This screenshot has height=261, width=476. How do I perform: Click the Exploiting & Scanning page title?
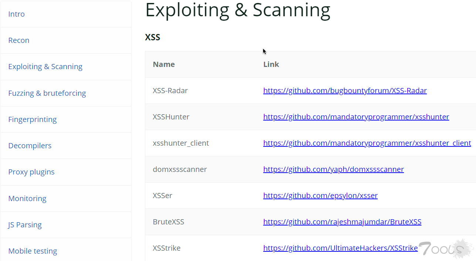pos(238,10)
